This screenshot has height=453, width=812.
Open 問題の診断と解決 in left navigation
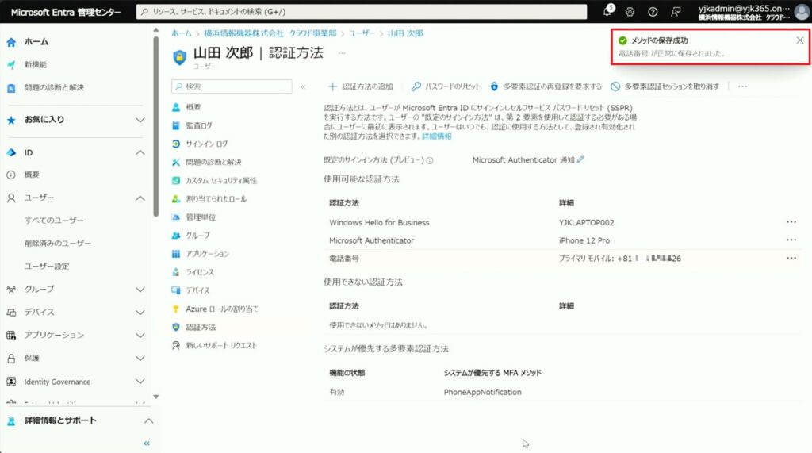(x=54, y=87)
